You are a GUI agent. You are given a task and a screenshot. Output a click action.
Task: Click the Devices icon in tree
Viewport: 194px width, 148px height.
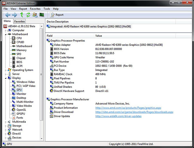click(9, 138)
